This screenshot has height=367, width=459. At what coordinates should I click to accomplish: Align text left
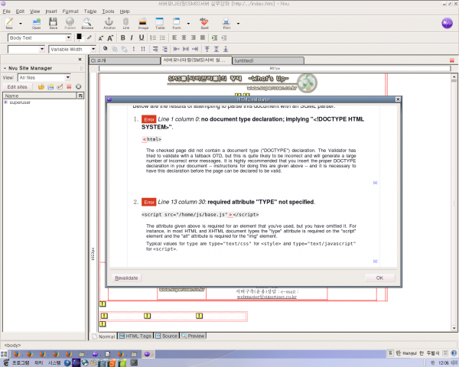[174, 37]
